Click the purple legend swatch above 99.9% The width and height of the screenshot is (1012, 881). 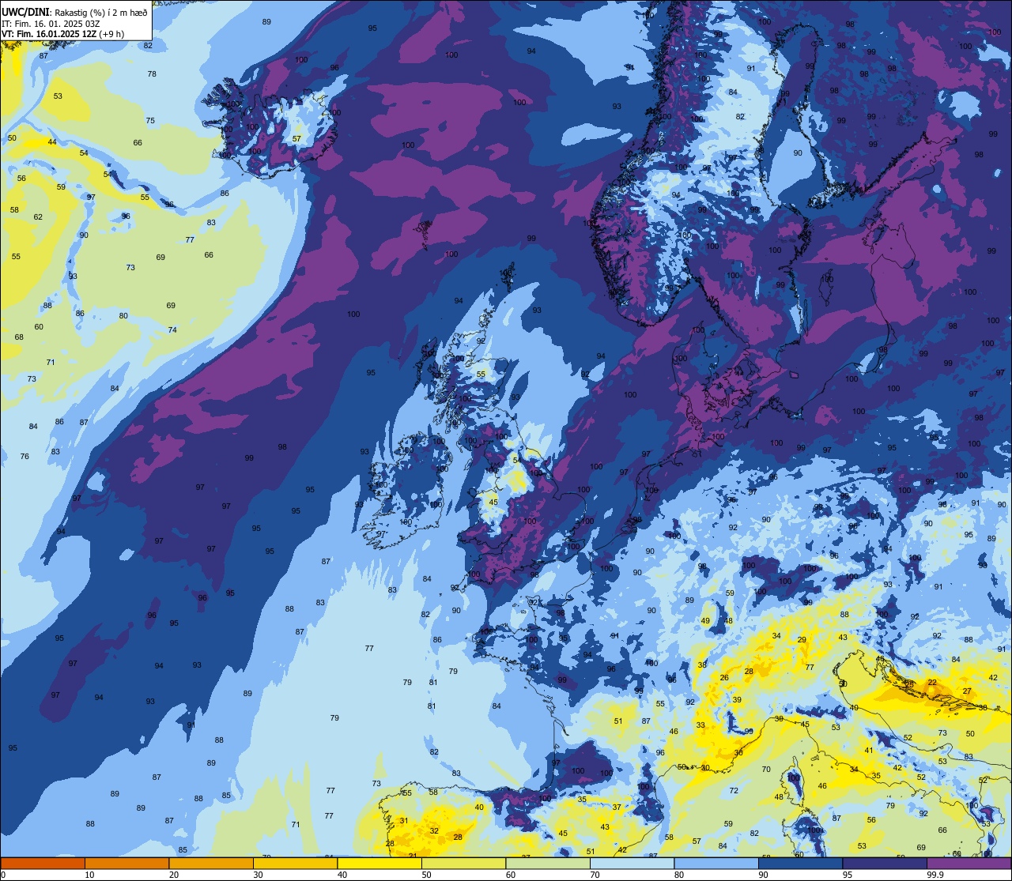click(969, 864)
